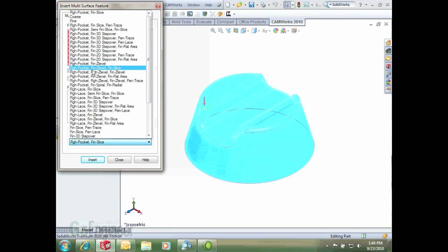Click the Edit Appearance color ball icon
Viewport: 448px width, 252px height.
click(x=276, y=31)
